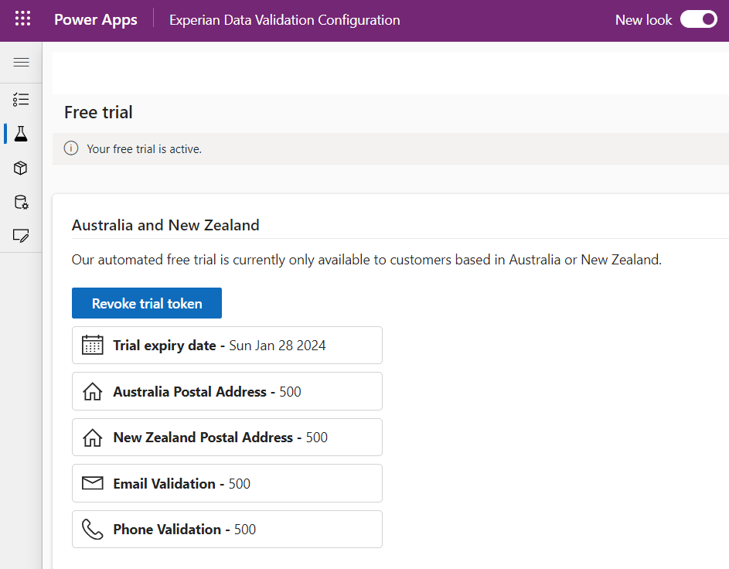Expand the hamburger navigation menu
Viewport: 729px width, 569px height.
(21, 63)
